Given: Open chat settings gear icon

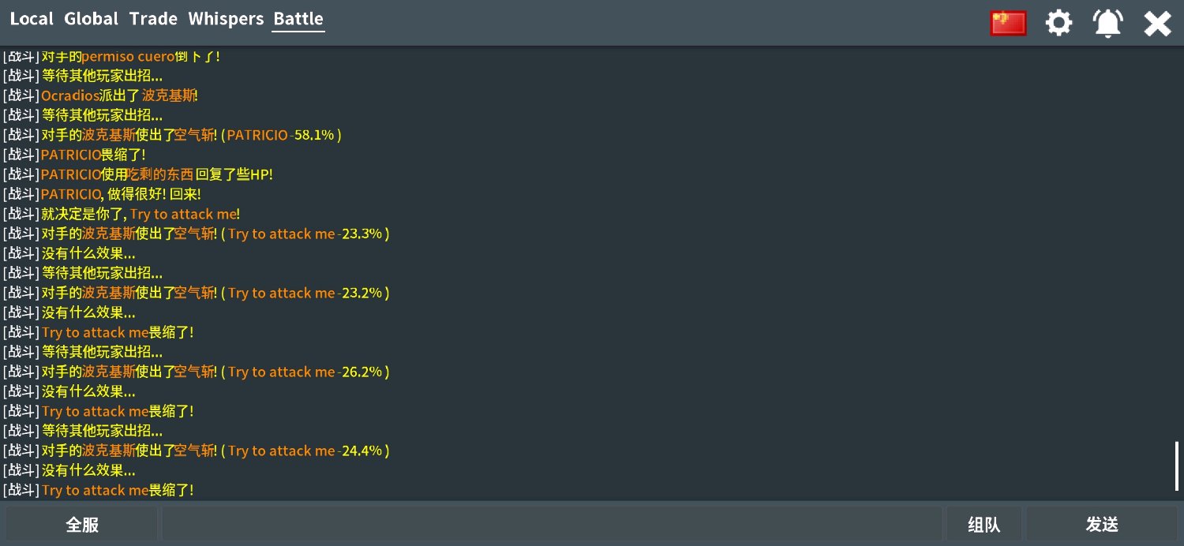Looking at the screenshot, I should [x=1059, y=23].
